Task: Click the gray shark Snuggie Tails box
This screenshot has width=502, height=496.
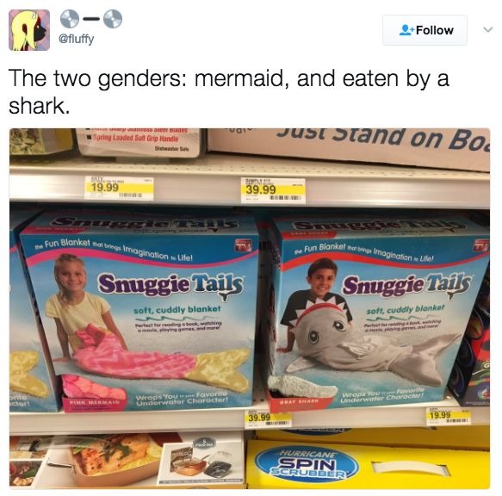Action: coord(380,313)
